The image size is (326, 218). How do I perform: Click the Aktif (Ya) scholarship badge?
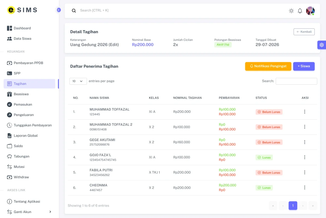pos(223,45)
